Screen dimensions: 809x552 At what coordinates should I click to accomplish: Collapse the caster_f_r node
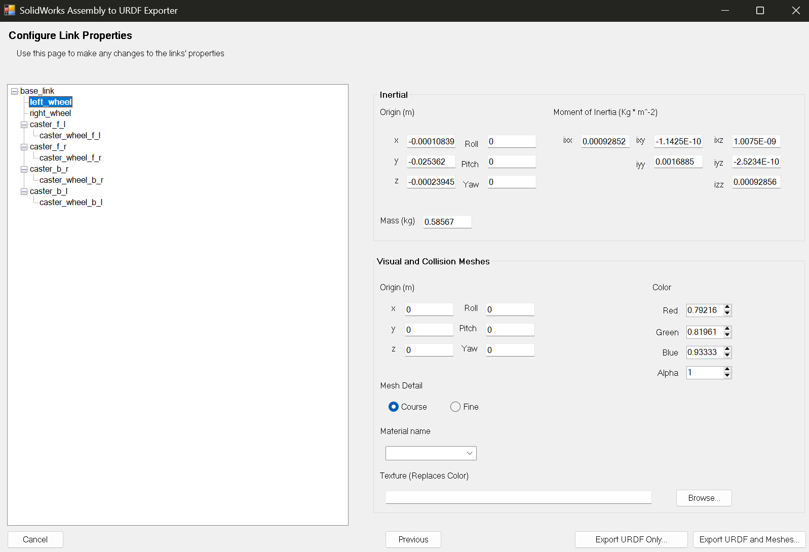pos(24,147)
